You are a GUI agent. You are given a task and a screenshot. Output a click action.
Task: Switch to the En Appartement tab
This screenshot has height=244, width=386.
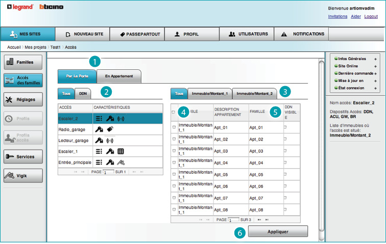point(119,76)
